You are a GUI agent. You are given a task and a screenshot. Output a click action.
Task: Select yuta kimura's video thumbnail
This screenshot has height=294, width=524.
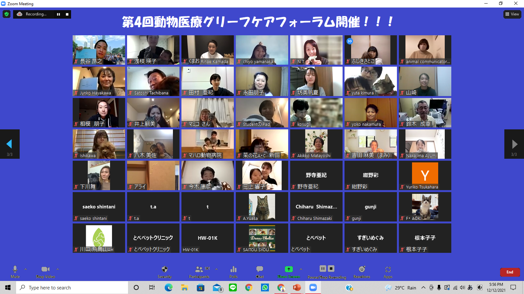[371, 81]
